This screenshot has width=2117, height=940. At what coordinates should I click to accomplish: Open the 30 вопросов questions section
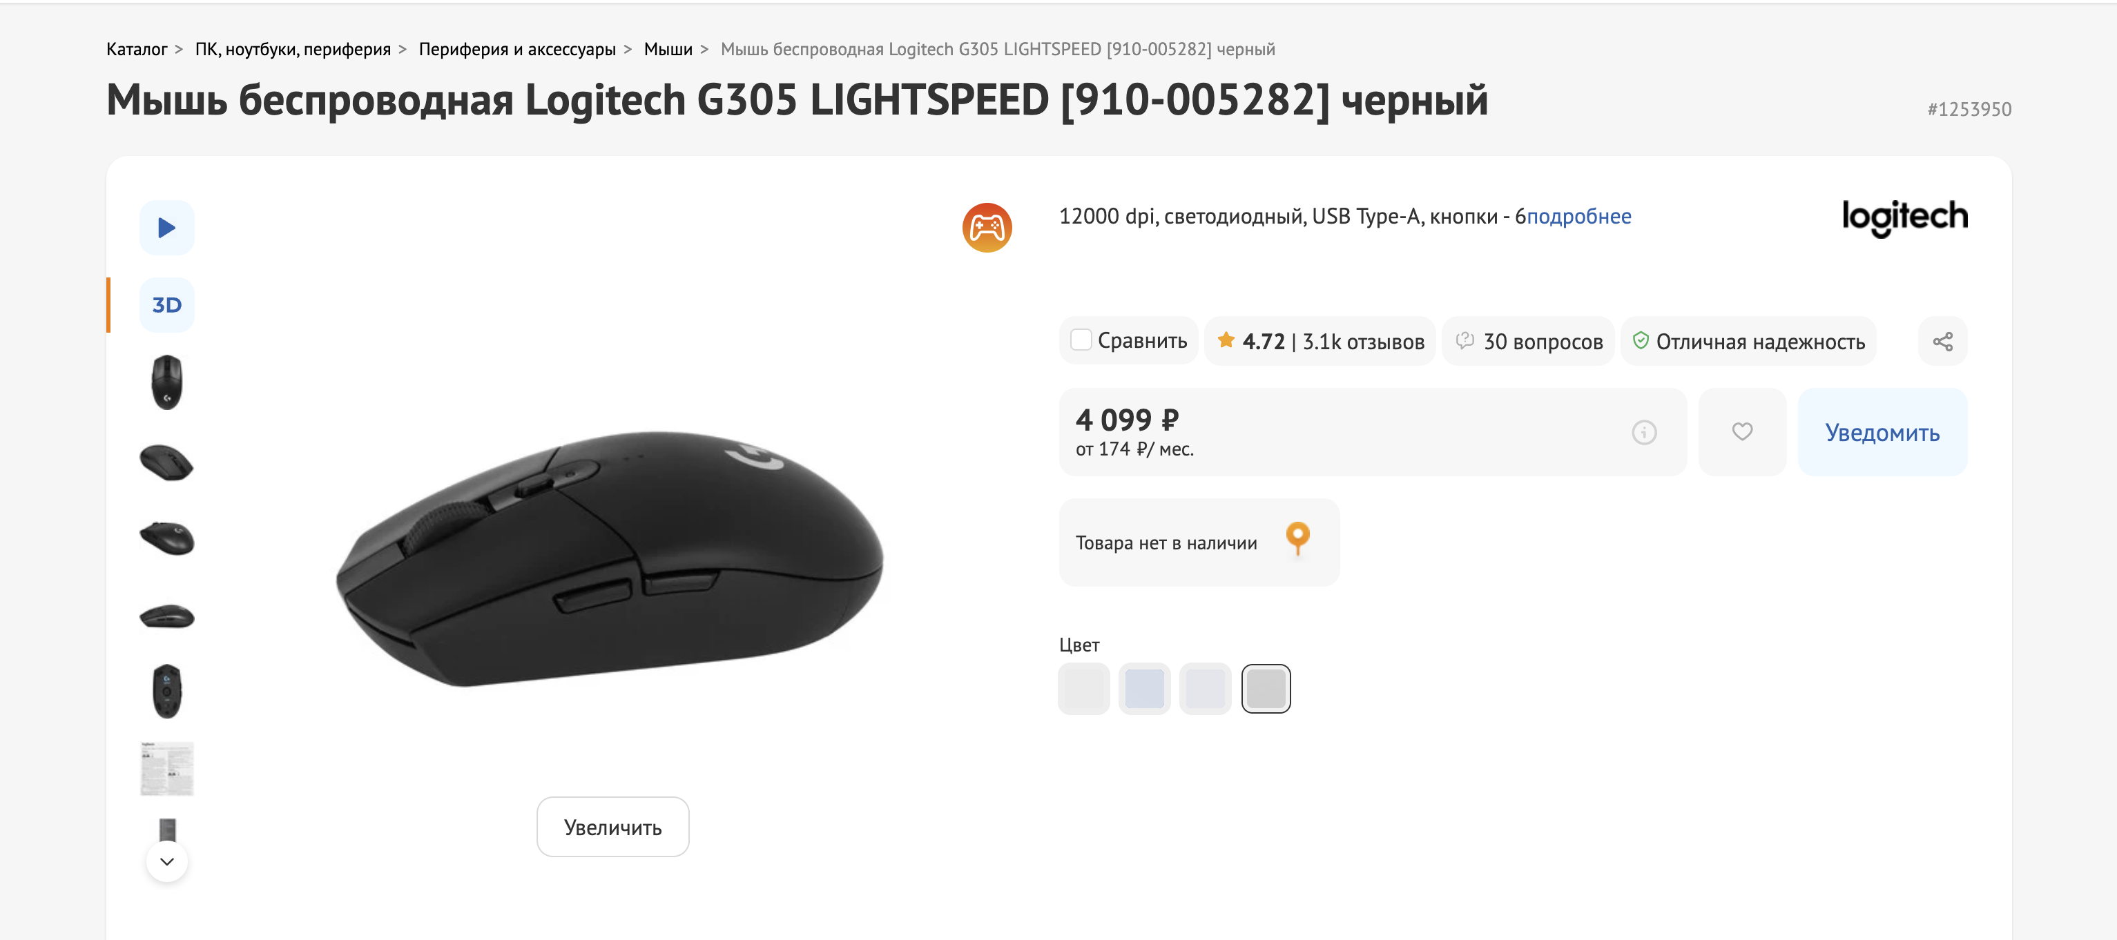[1529, 341]
